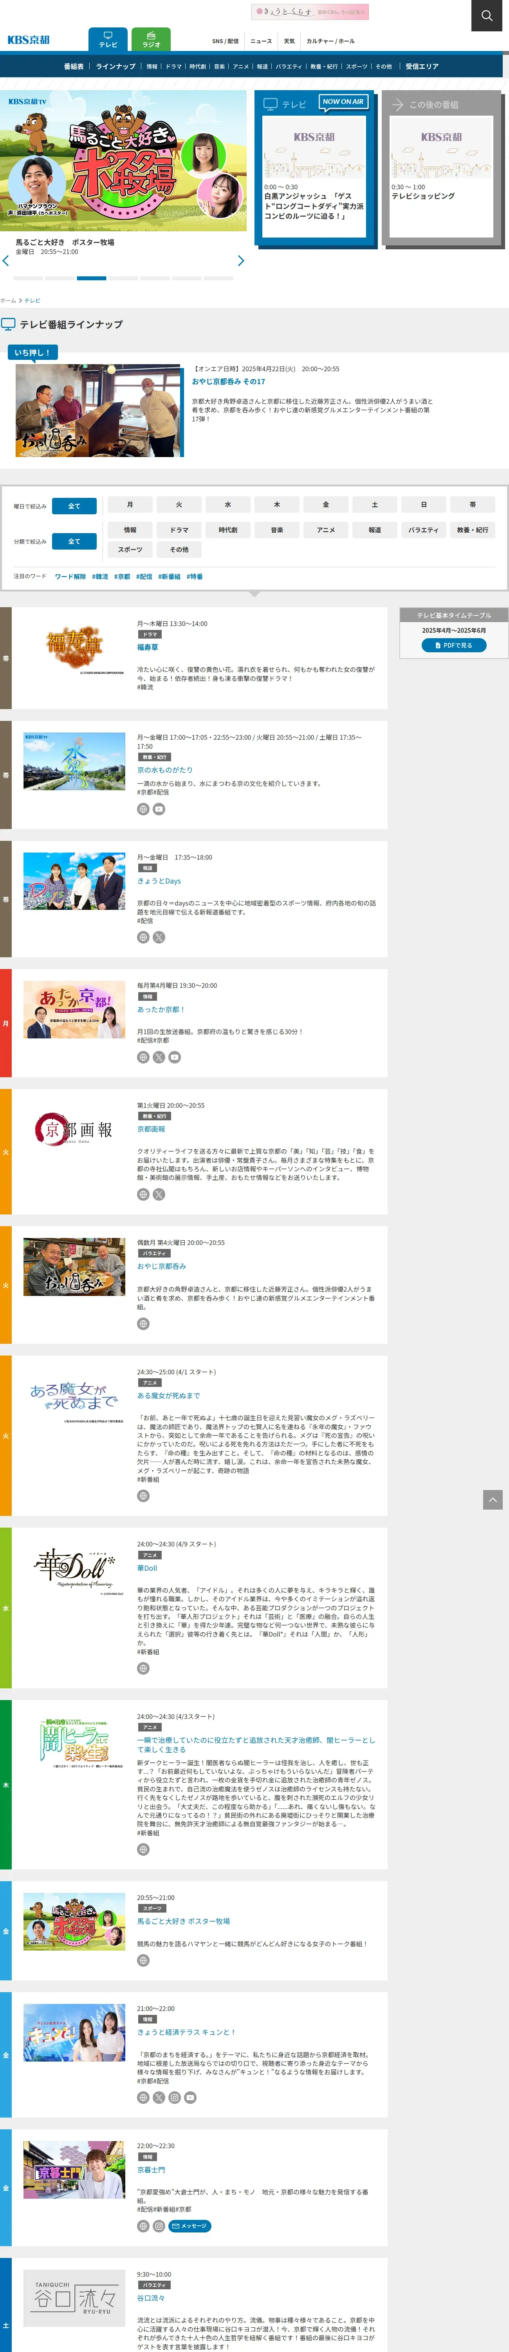The height and width of the screenshot is (2352, 509).
Task: Filter programs by 金 (Friday)
Action: coord(326,504)
